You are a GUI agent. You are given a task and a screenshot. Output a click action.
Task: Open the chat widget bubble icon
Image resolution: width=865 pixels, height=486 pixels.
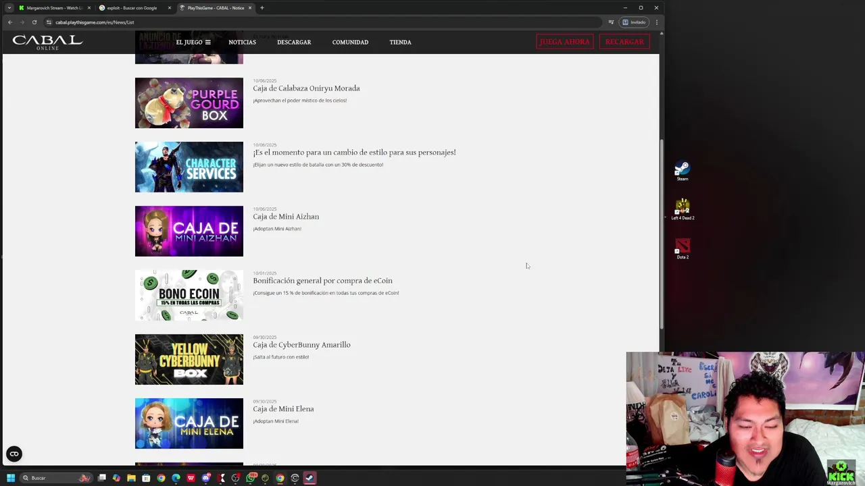(14, 454)
